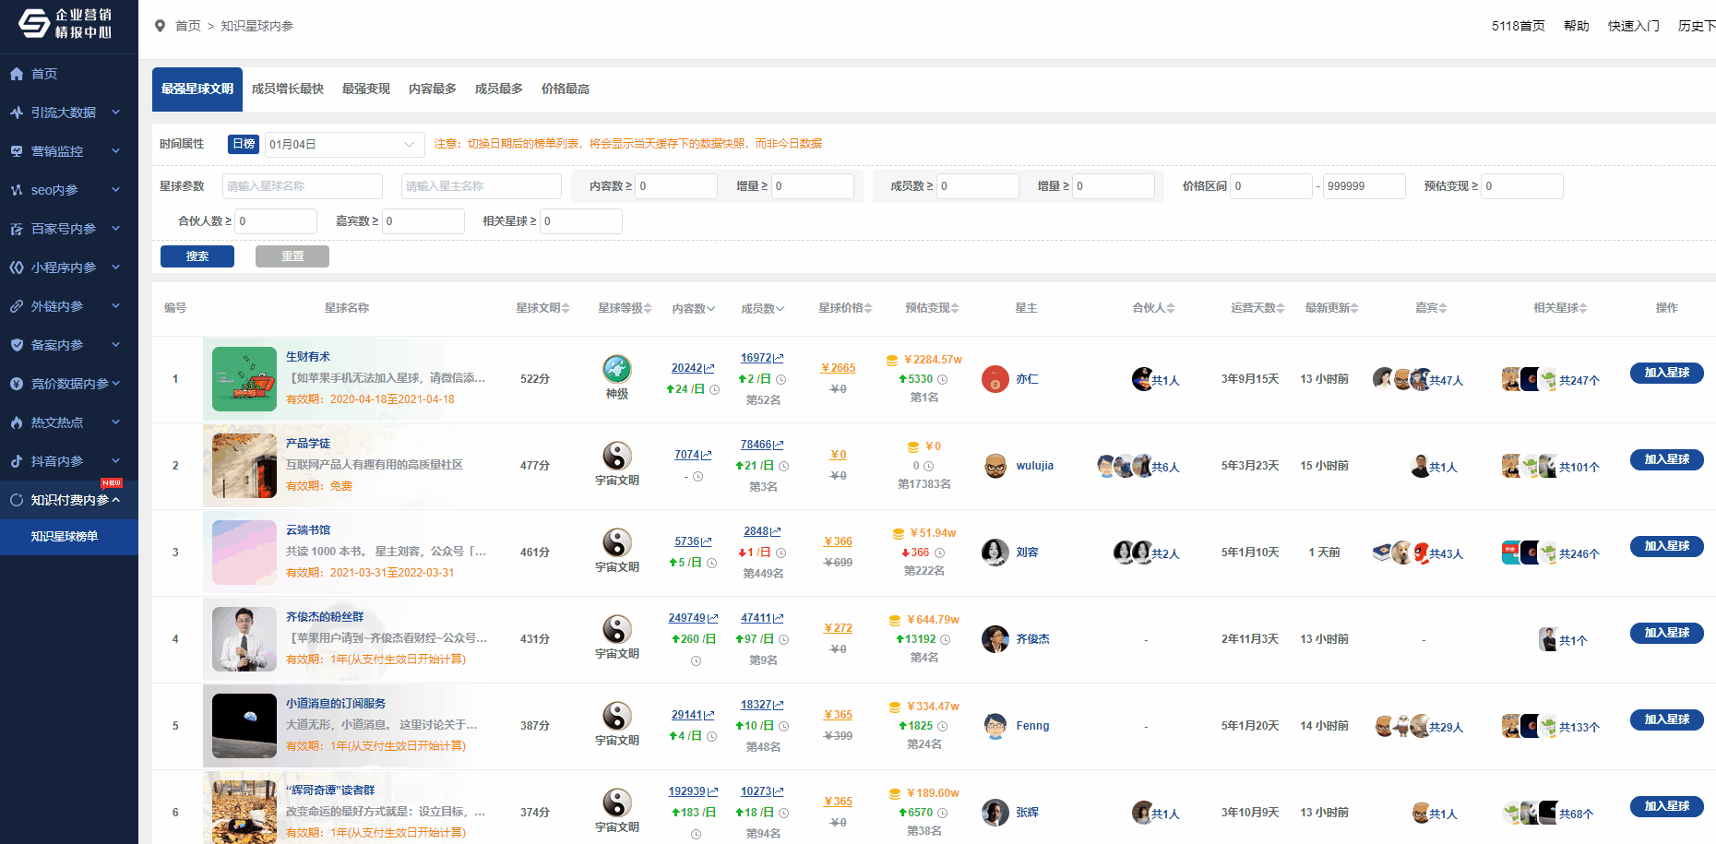This screenshot has width=1716, height=844.
Task: Open the 01月04日 date dropdown
Action: [345, 145]
